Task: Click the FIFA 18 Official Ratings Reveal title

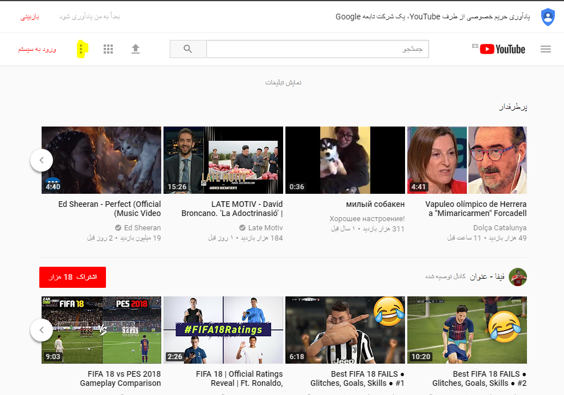Action: point(239,378)
